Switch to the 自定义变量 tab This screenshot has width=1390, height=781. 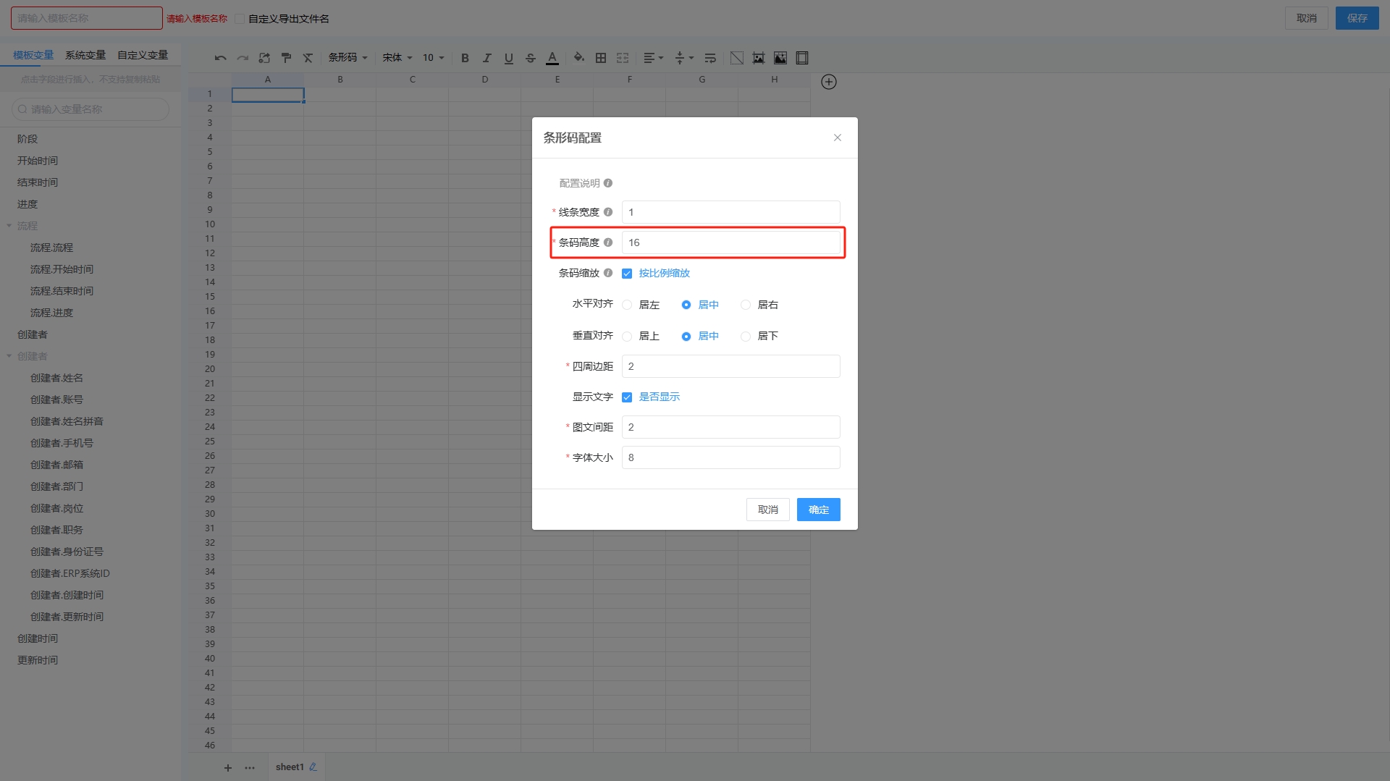143,55
